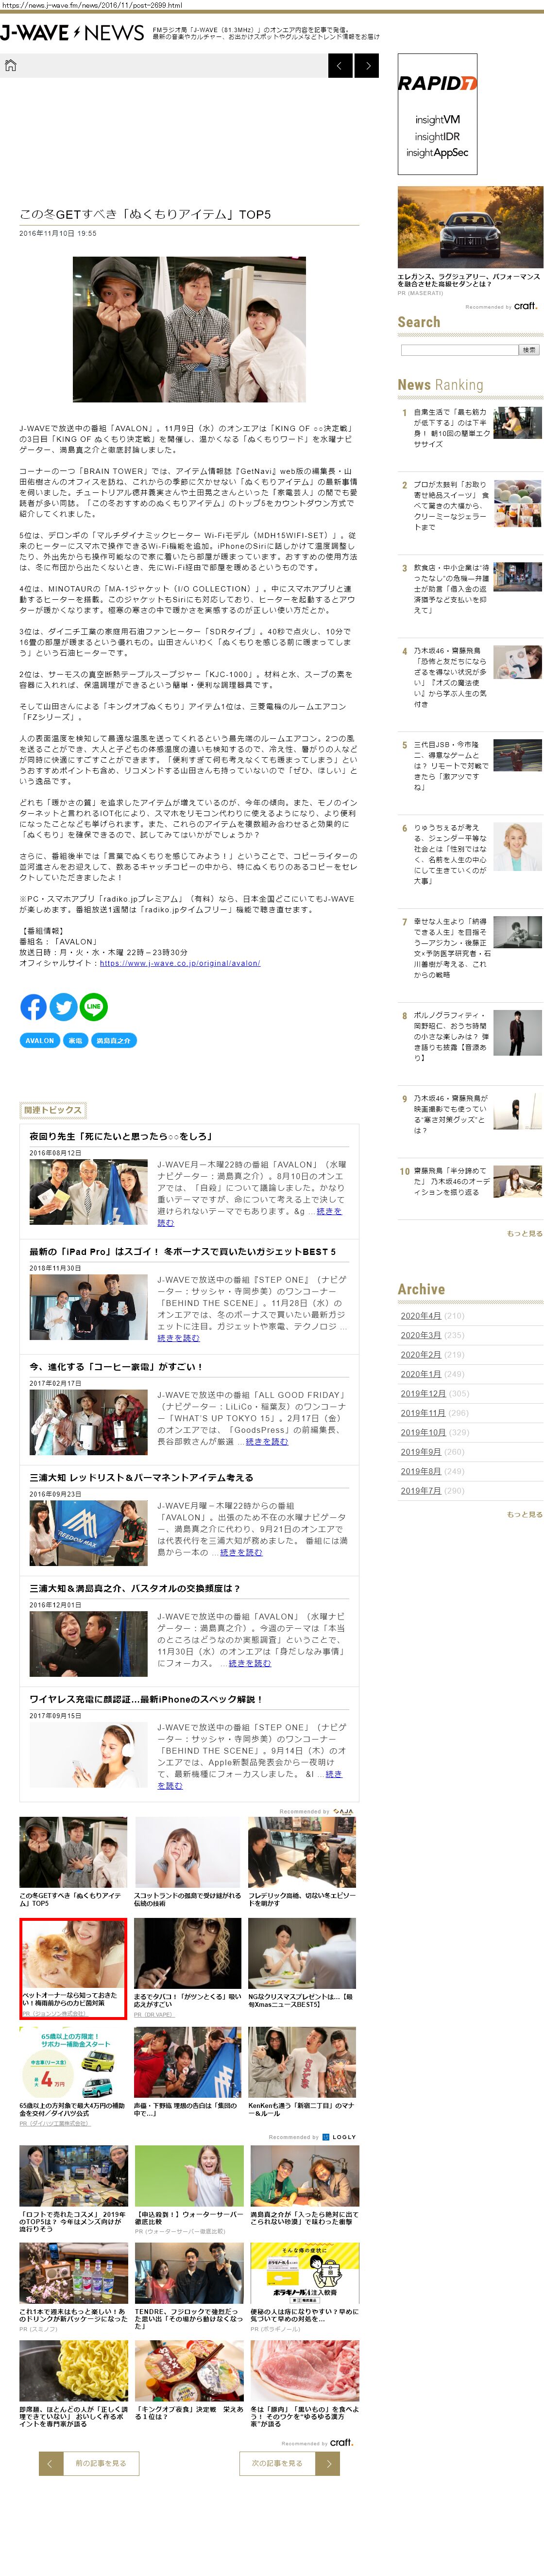Expand News Ranking with もっと見る

pos(524,1233)
